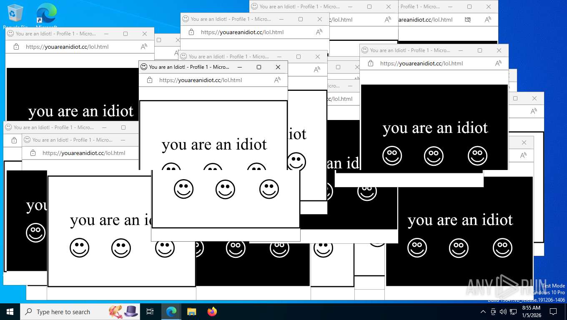567x320 pixels.
Task: Select the URL text in the active window
Action: click(x=201, y=80)
